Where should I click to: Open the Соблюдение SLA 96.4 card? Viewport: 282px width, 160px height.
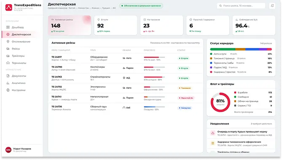[x=254, y=25]
